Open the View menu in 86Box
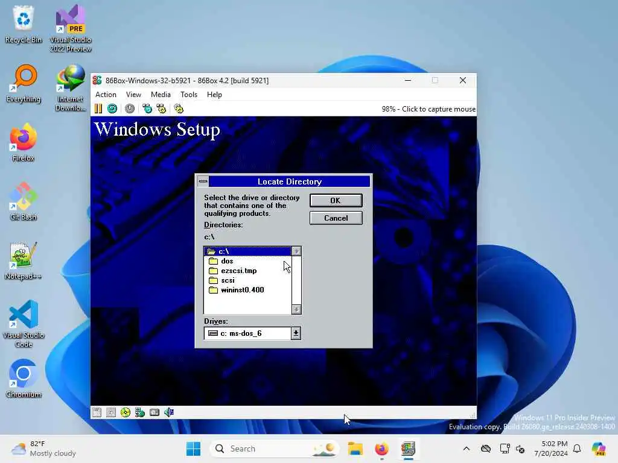 tap(133, 95)
